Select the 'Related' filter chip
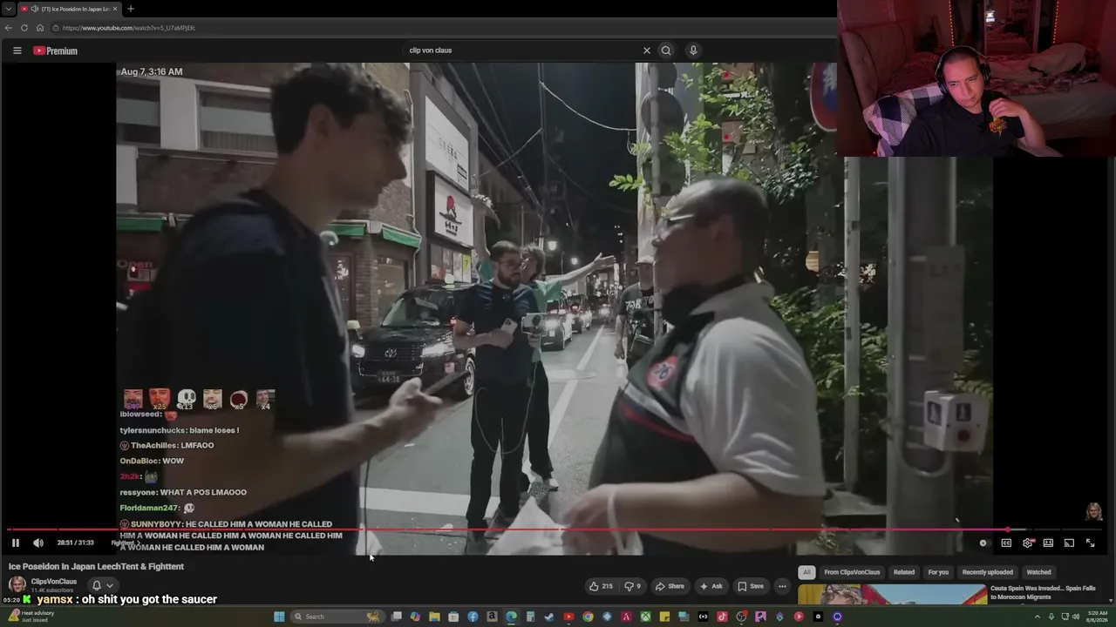1116x627 pixels. coord(904,572)
